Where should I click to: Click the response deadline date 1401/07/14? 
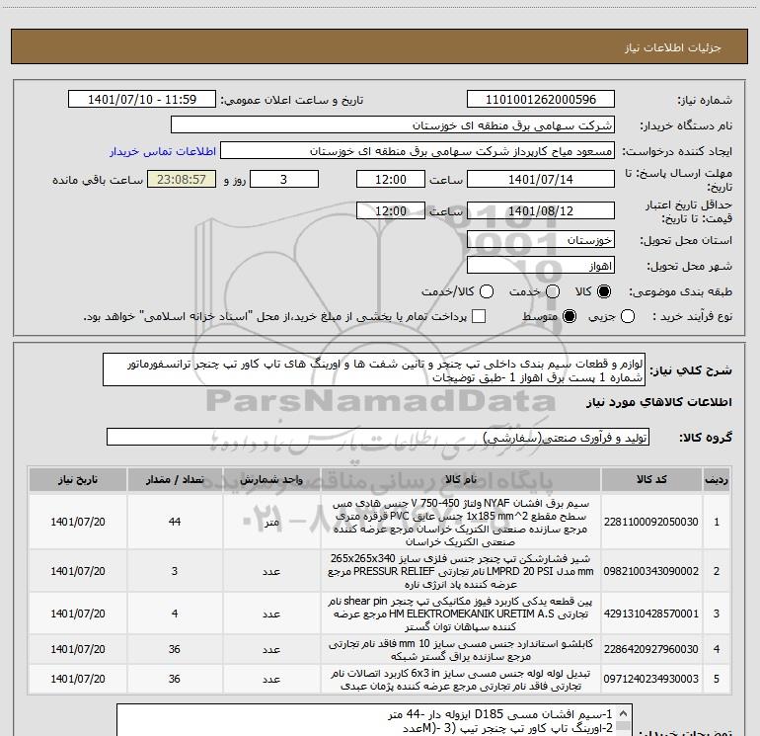(541, 180)
